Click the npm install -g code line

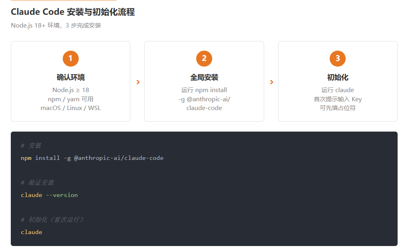point(92,158)
